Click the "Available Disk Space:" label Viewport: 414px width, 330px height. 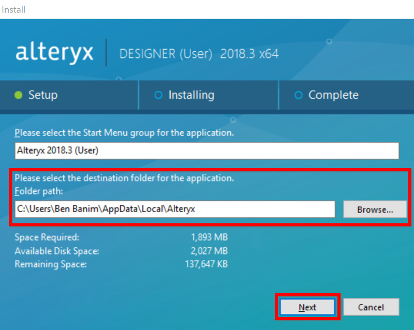[x=57, y=251]
